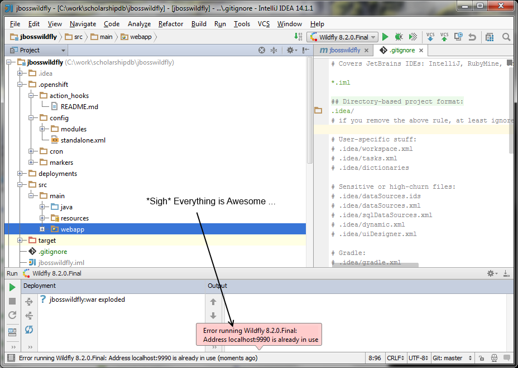Viewport: 518px width, 368px height.
Task: Open the CRLF line separator selector
Action: click(x=395, y=358)
